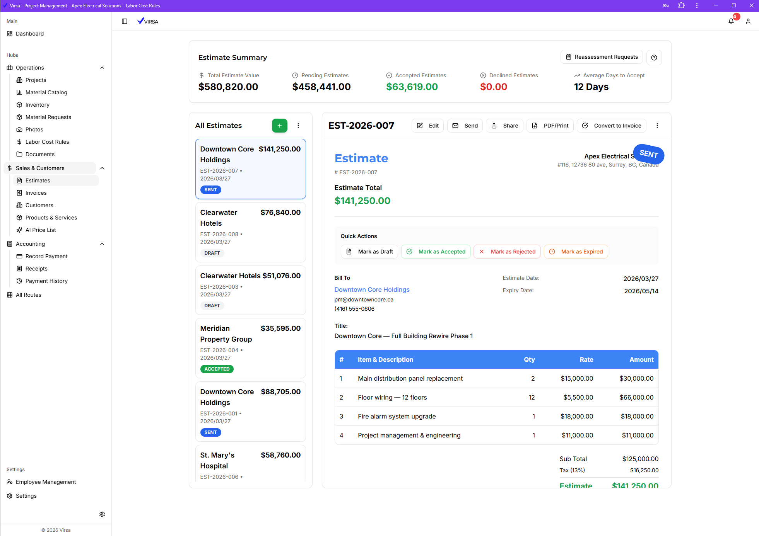Open the notifications bell
The image size is (759, 536).
click(731, 21)
